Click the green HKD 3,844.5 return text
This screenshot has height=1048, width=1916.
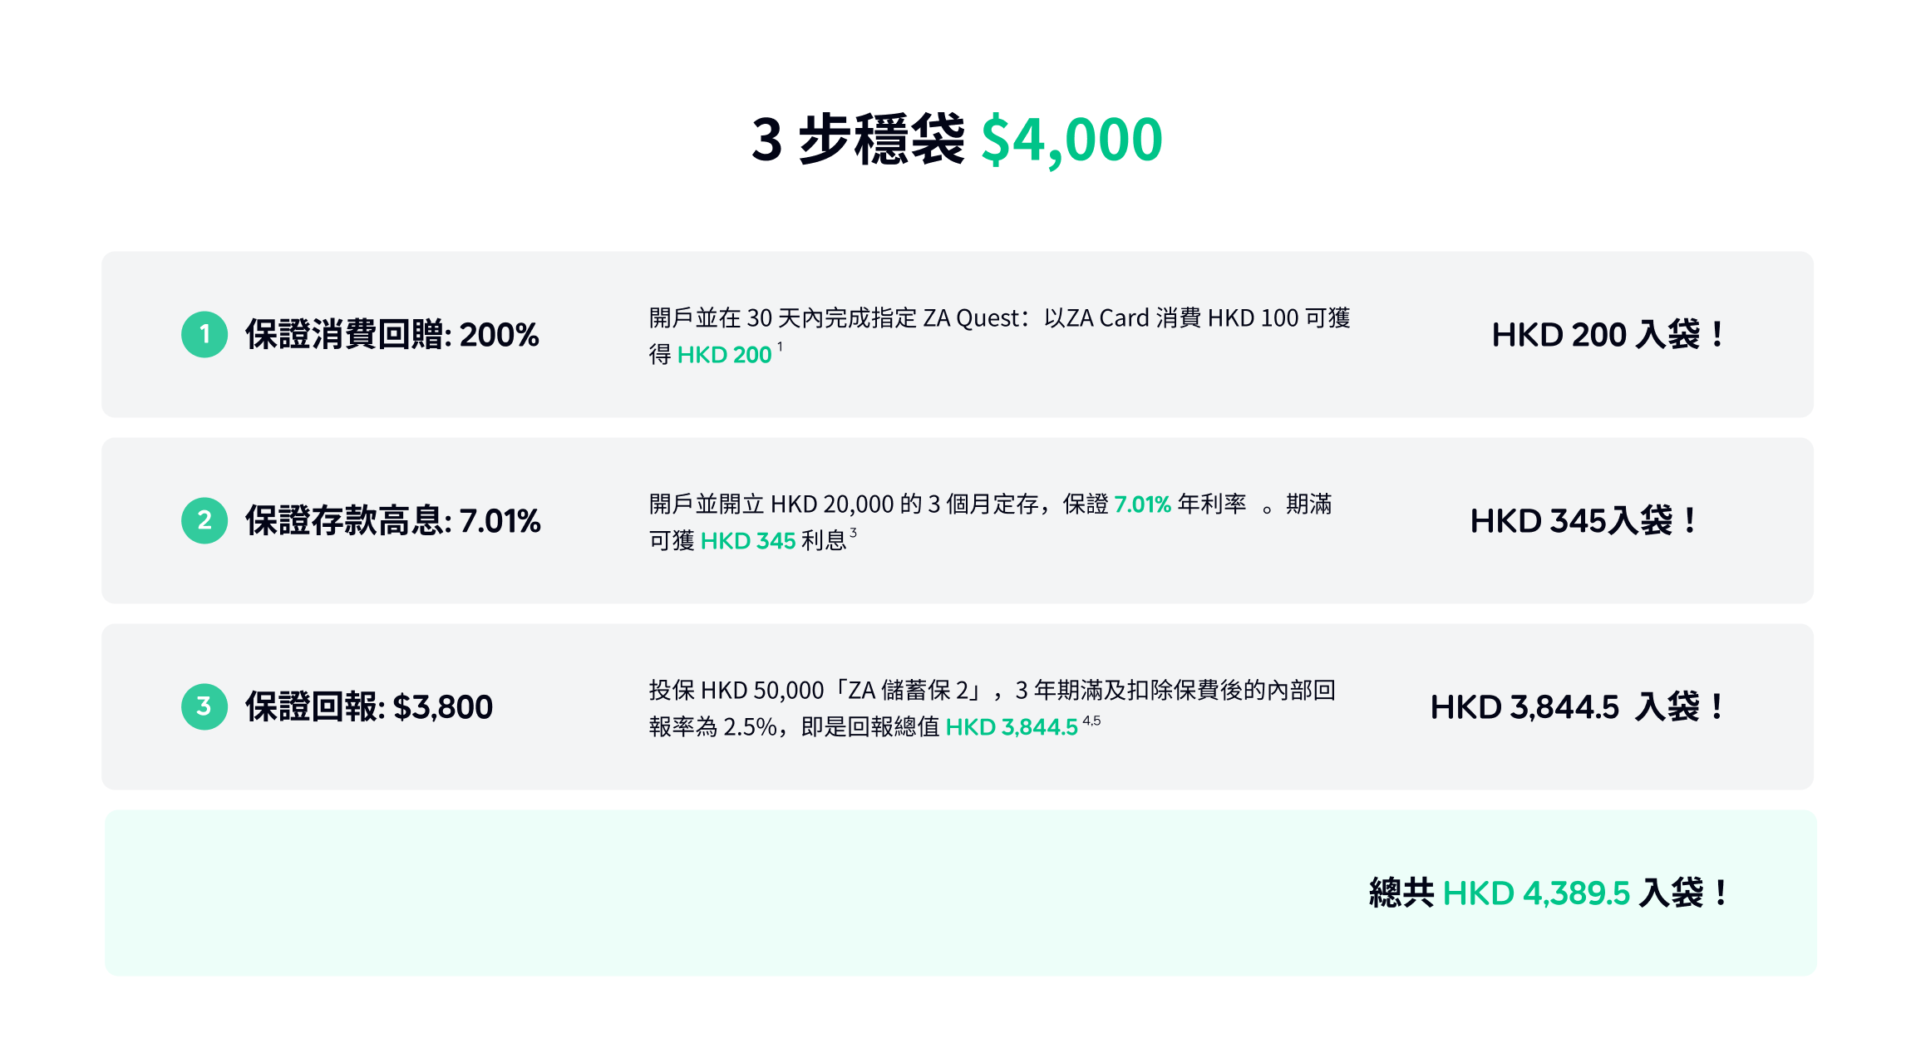(x=1012, y=727)
